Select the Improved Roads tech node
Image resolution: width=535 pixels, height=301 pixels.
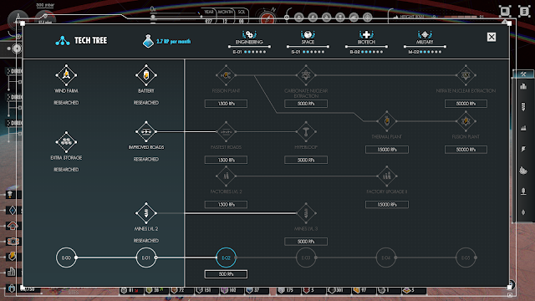pos(146,131)
